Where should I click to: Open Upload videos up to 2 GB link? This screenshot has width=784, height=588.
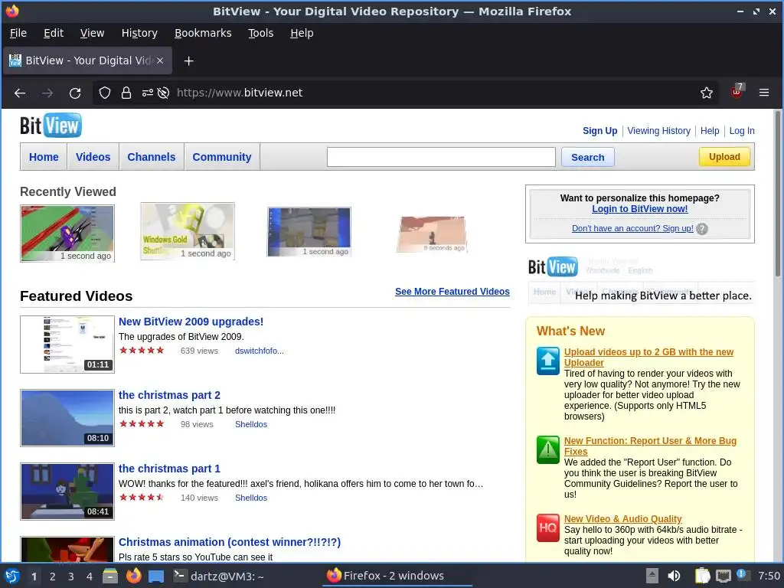[x=648, y=357]
